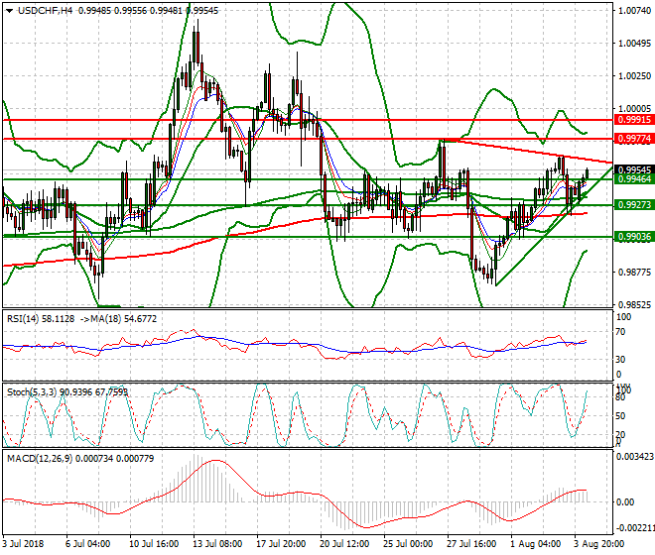Click the current price tag 0.99545
The height and width of the screenshot is (555, 655).
[x=634, y=169]
